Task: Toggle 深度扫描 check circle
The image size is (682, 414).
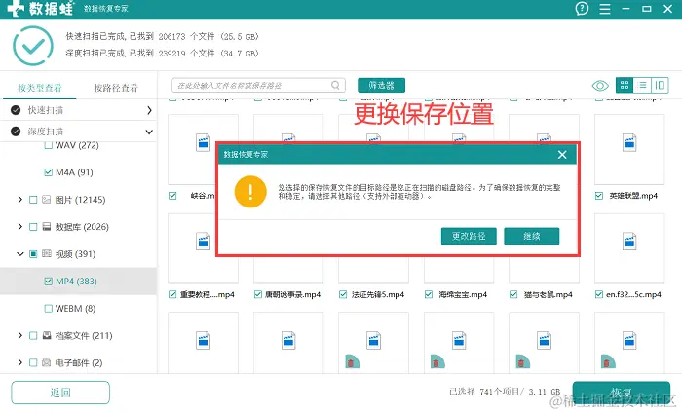Action: tap(16, 132)
